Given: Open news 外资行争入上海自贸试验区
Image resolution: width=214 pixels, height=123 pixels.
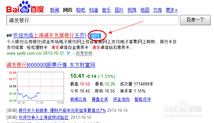Looking at the screenshot, I should coord(44,117).
